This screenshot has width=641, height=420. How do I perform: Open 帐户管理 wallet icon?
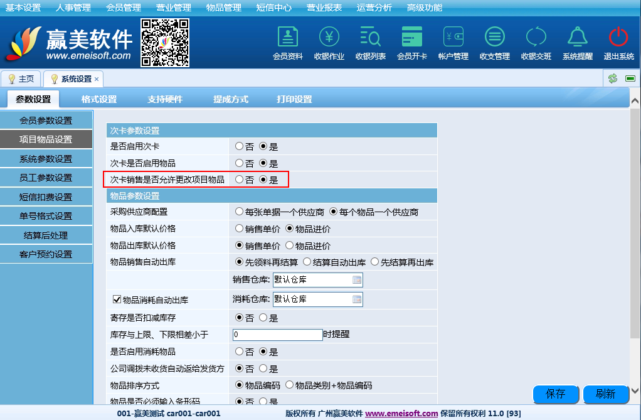[453, 38]
